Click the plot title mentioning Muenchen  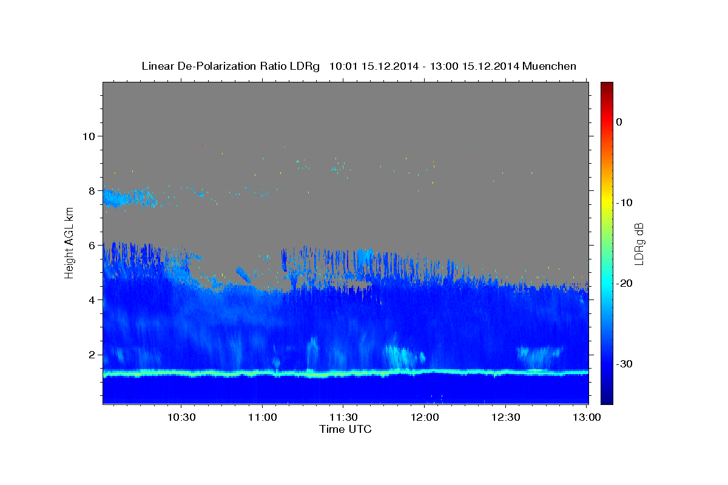tap(359, 66)
